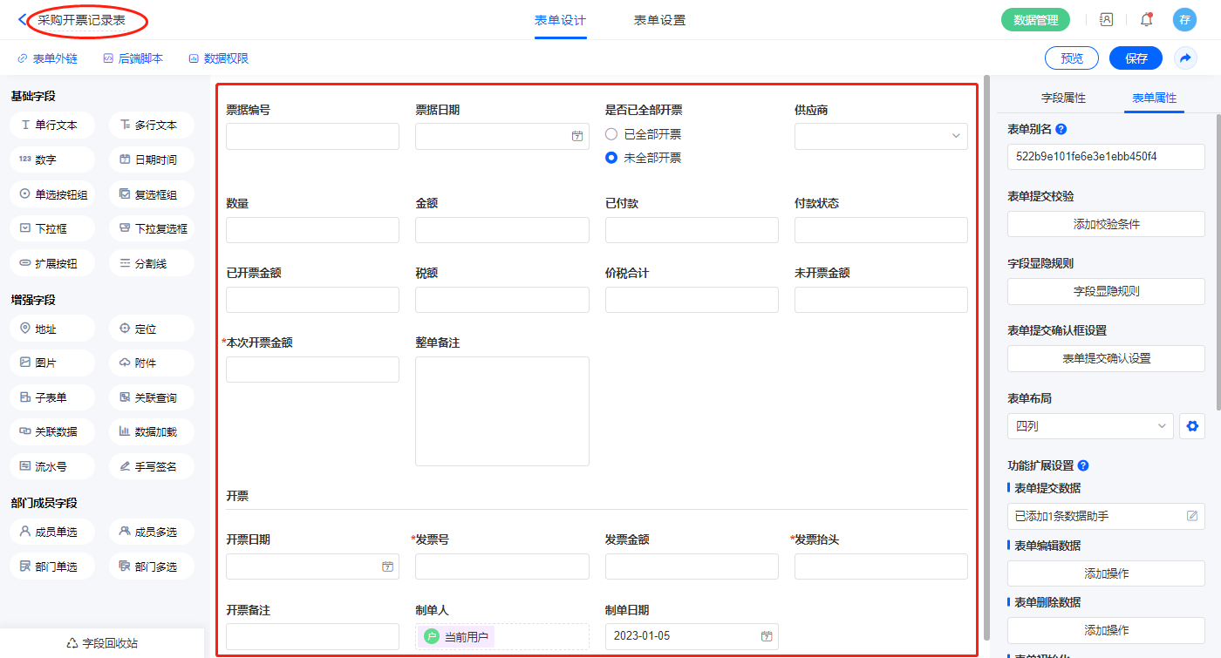Open the 制单日期 date picker

click(766, 636)
